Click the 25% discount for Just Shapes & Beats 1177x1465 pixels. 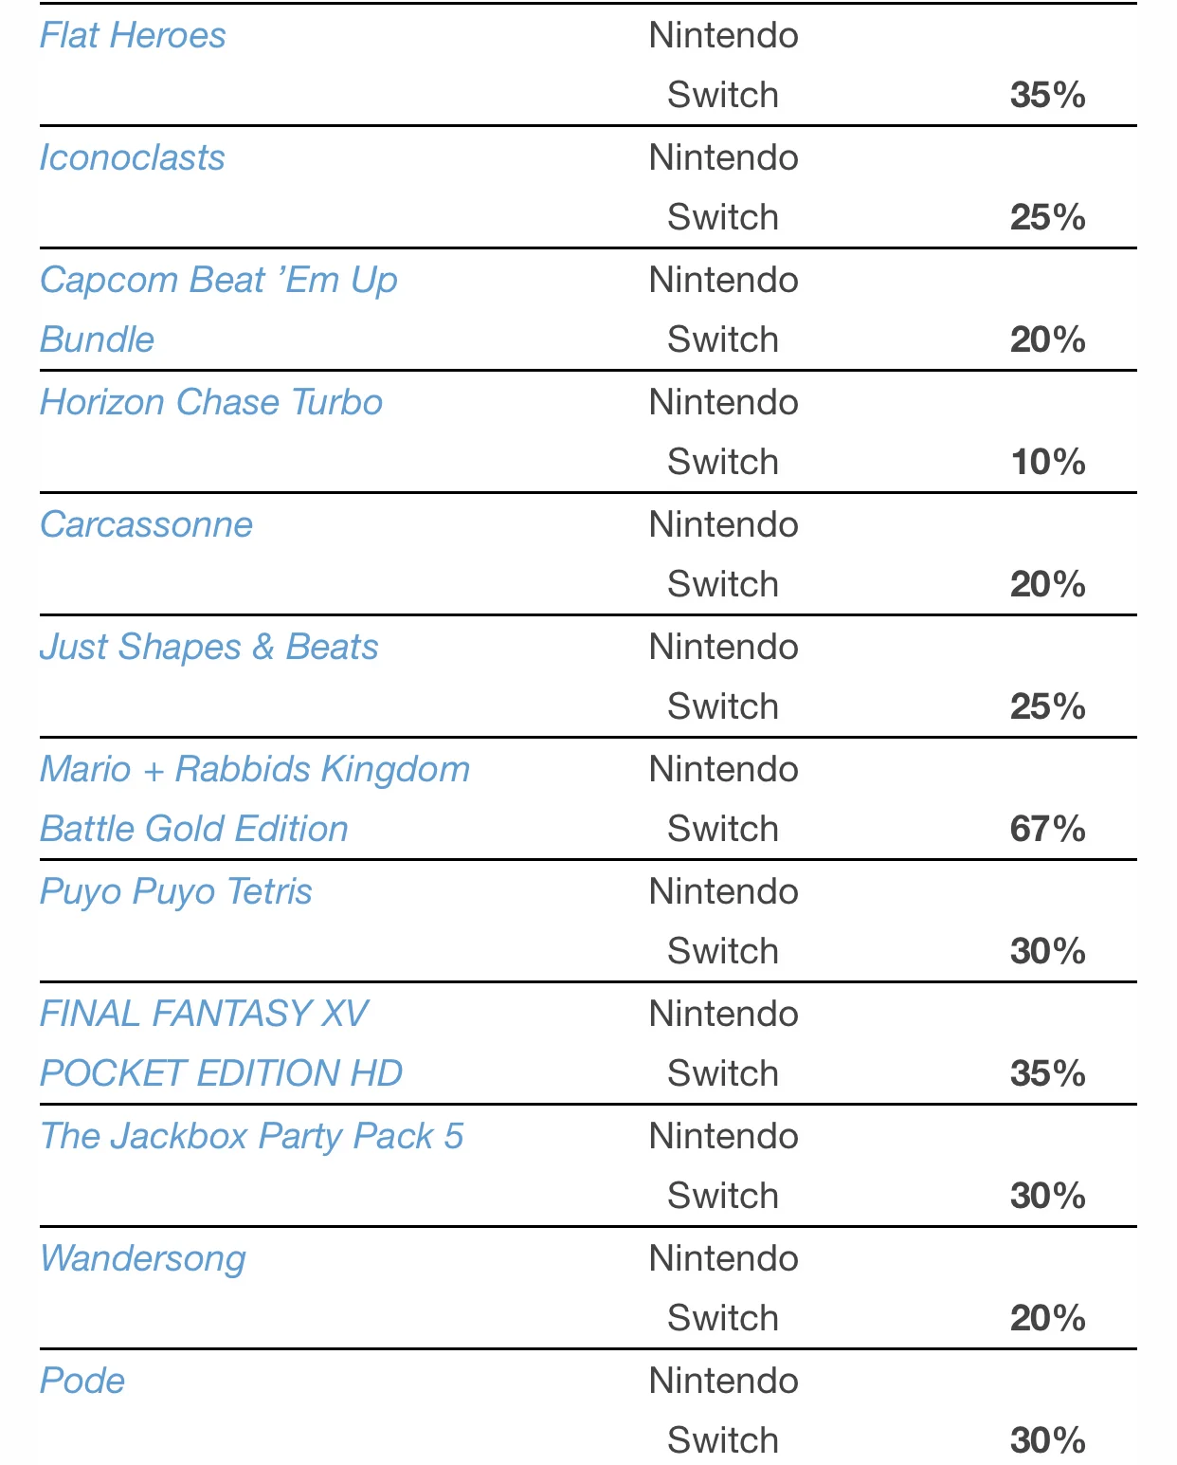(x=1047, y=707)
